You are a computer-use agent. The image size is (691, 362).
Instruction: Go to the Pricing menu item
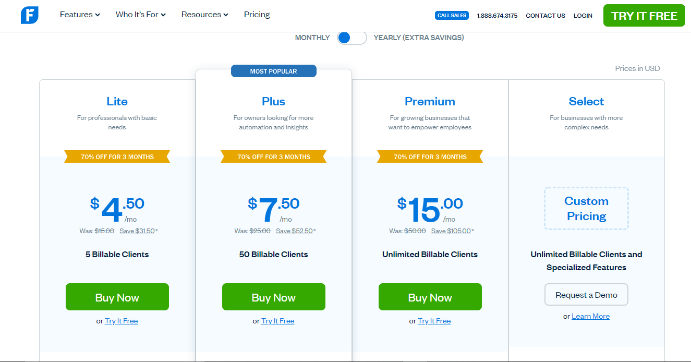(257, 15)
